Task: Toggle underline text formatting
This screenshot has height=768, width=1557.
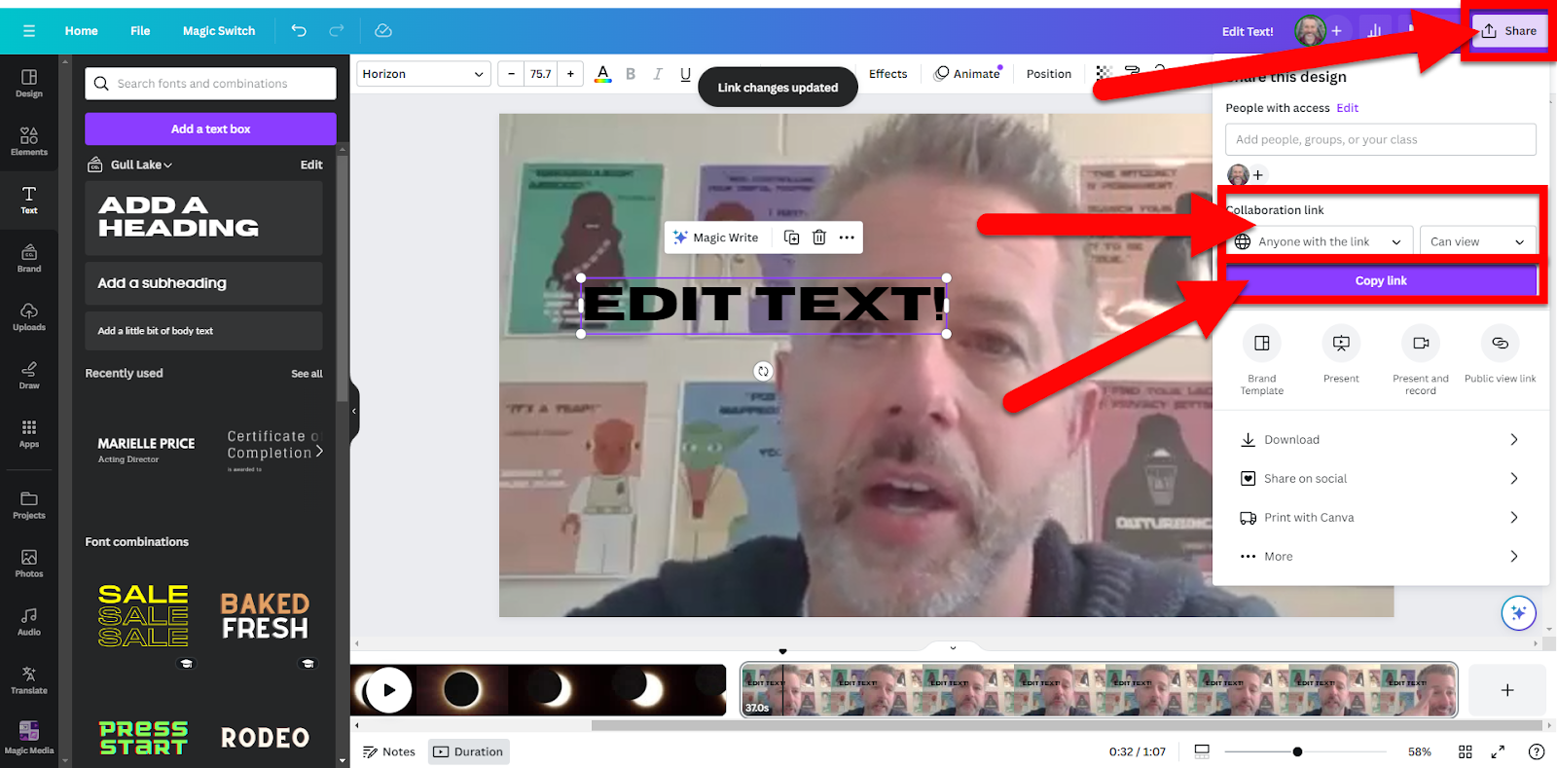Action: click(685, 74)
